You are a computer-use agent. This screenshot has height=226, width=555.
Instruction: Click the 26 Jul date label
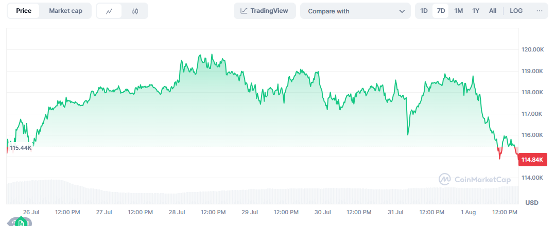[x=31, y=212]
